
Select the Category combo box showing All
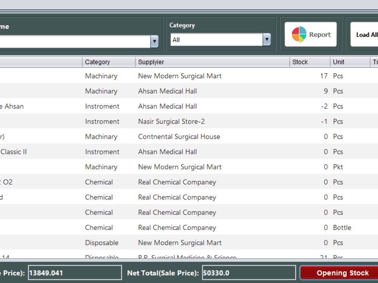point(221,40)
